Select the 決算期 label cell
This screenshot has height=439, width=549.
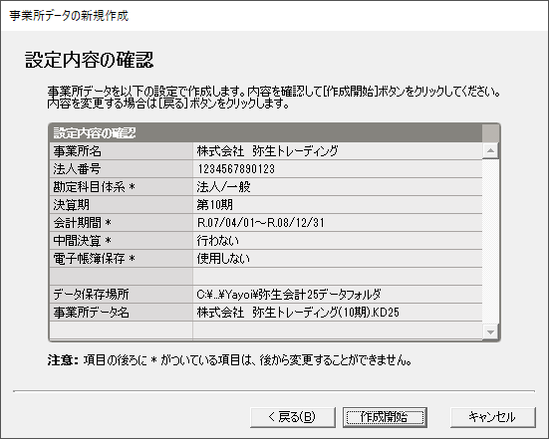[122, 205]
